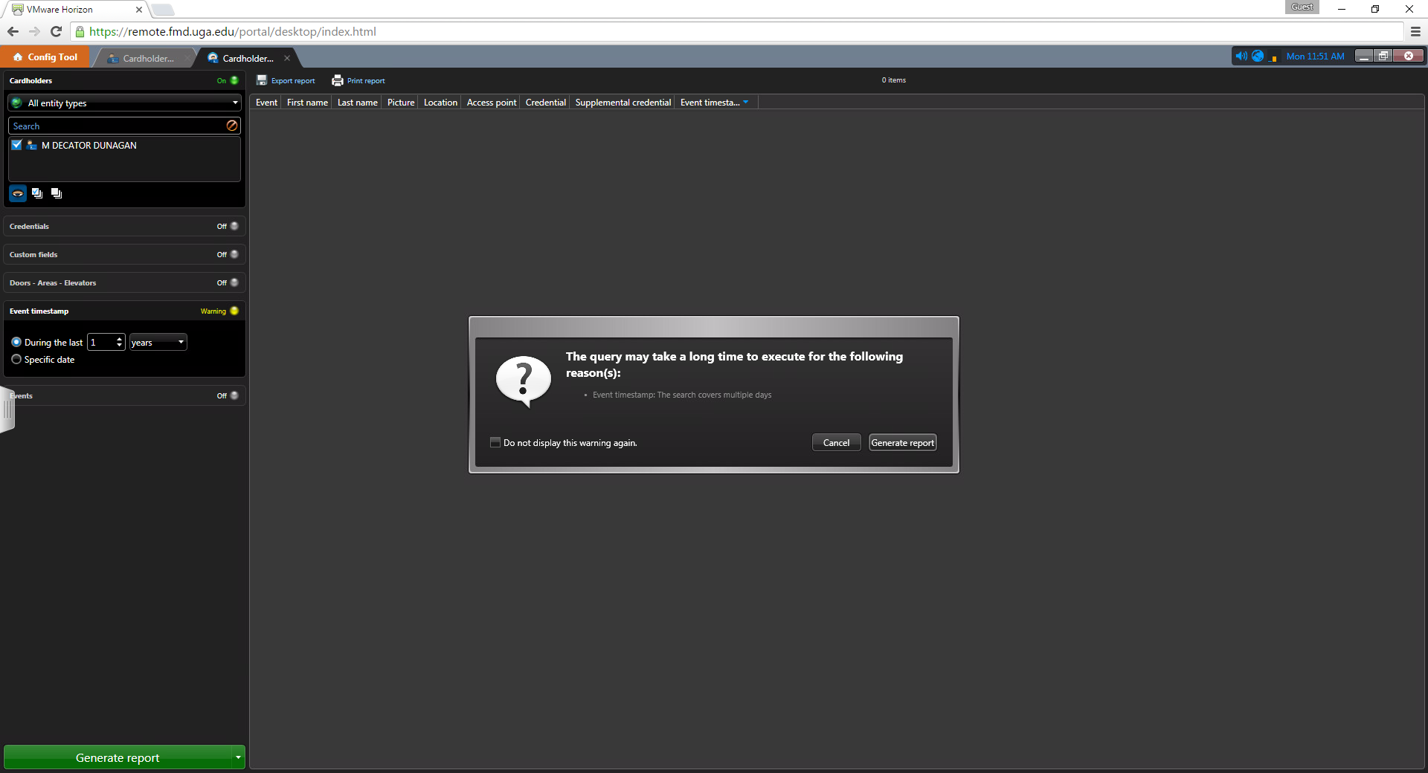Click Cancel in the warning dialog

click(836, 442)
